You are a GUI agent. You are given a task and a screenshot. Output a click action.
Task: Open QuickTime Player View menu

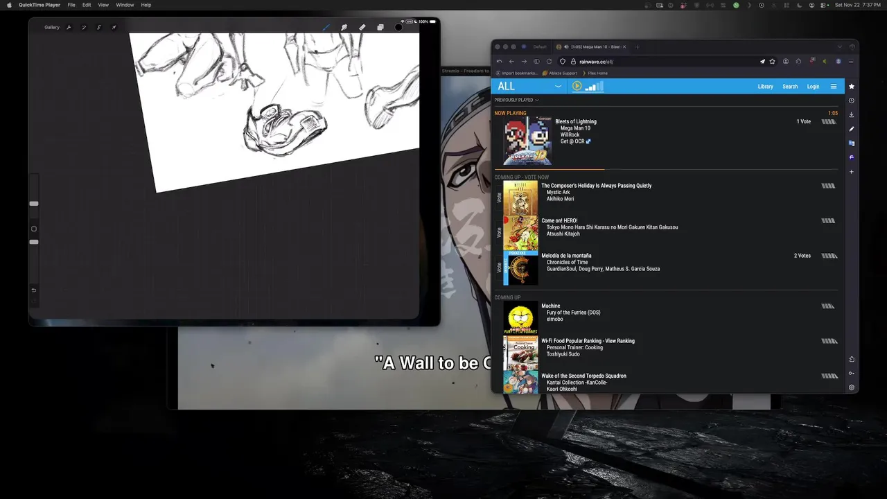point(103,5)
